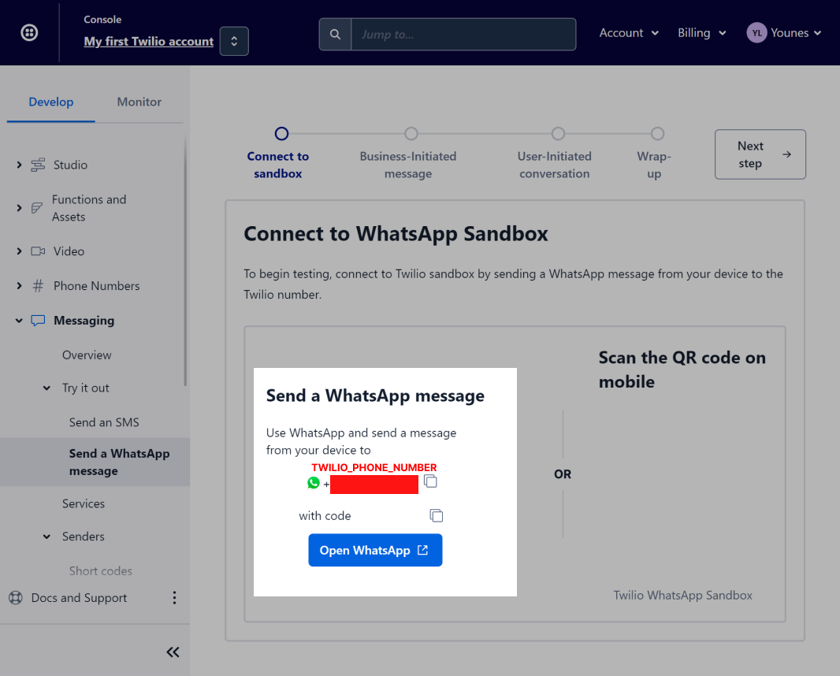Click the Studio menu label
The image size is (840, 676).
(x=70, y=165)
